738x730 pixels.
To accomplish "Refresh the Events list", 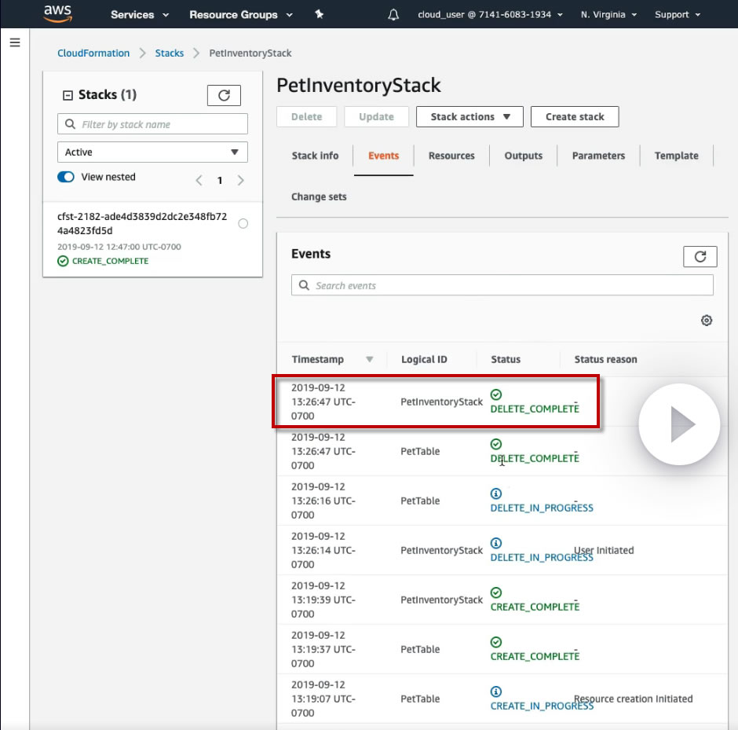I will pos(700,257).
